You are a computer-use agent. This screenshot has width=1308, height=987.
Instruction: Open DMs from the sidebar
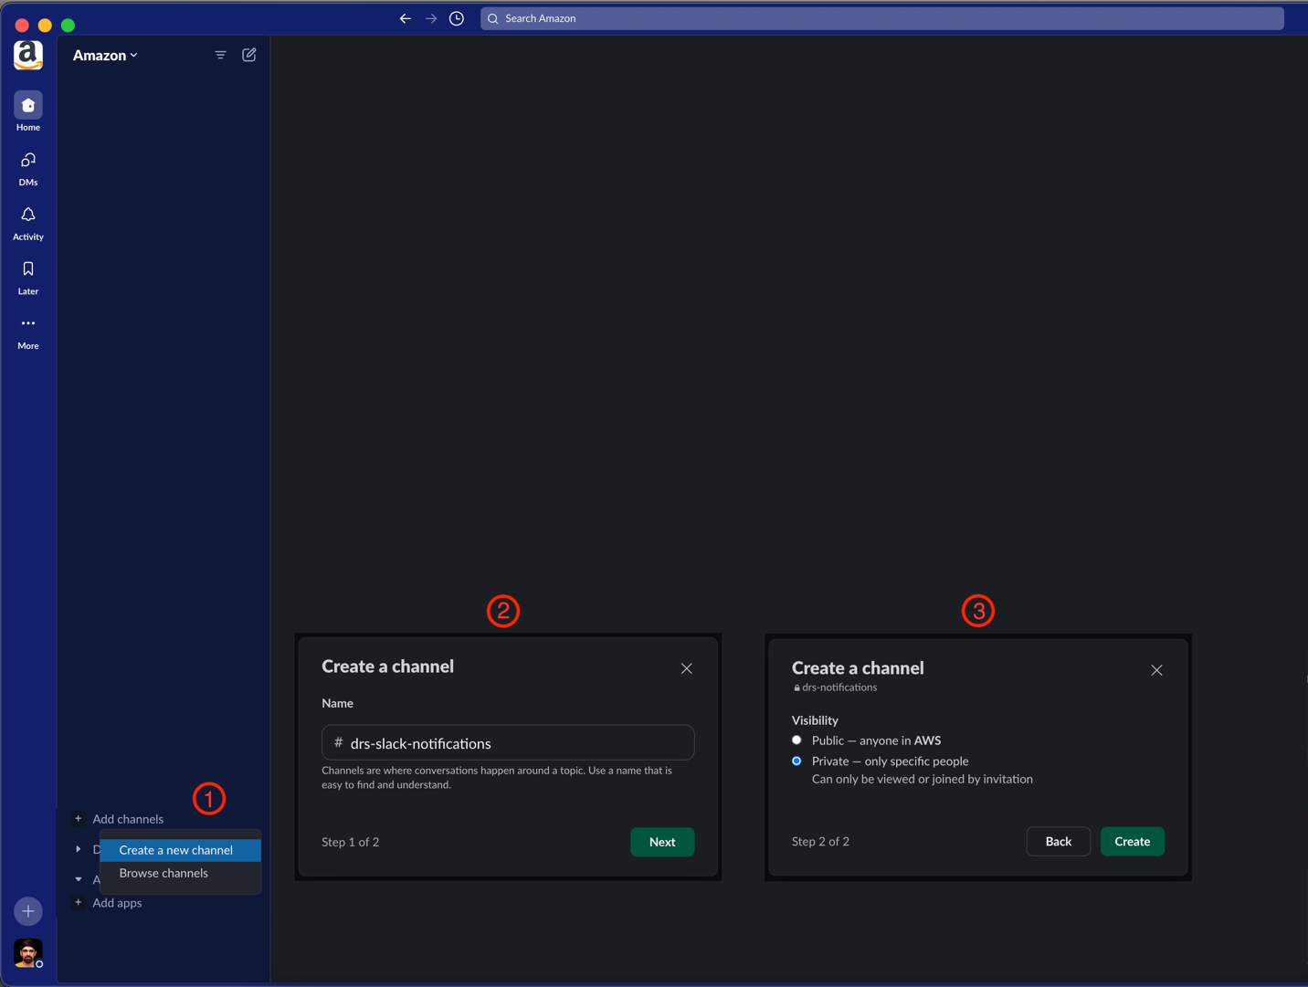click(28, 161)
